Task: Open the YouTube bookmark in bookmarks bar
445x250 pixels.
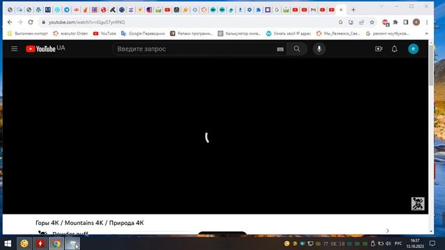Action: 105,33
